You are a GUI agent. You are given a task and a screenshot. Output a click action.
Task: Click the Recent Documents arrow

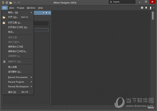tap(31, 77)
